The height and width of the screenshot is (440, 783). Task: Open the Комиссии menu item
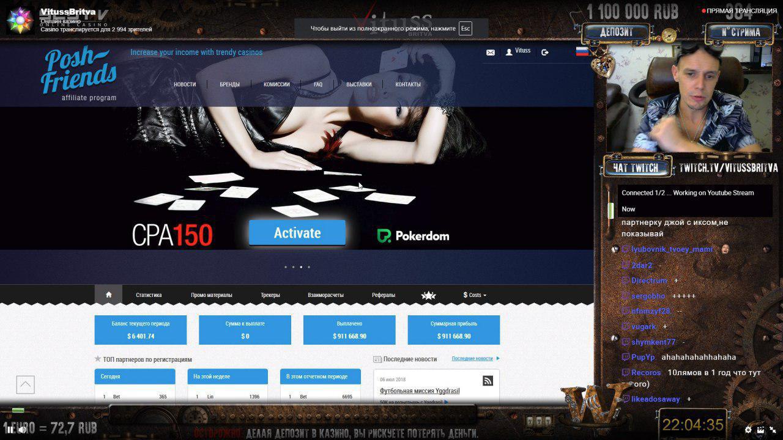276,84
